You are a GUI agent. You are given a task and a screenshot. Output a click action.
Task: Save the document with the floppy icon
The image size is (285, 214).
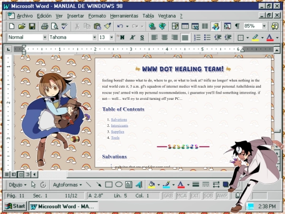tap(32, 26)
